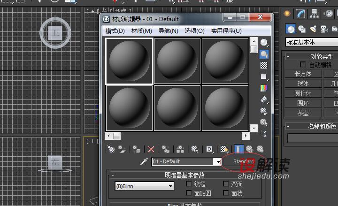Screen dimensions: 338x206
Task: Click the Get Material icon
Action: (x=111, y=149)
